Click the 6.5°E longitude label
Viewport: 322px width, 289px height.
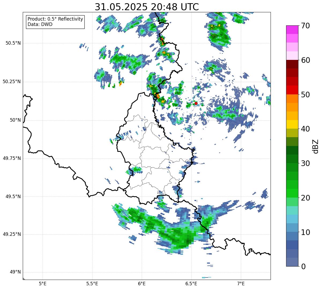pyautogui.click(x=191, y=283)
